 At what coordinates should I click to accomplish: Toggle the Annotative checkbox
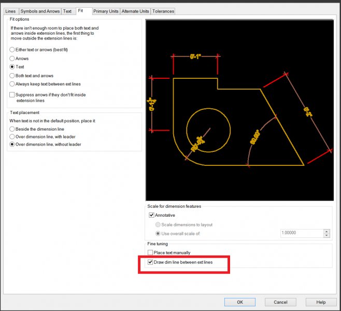[x=151, y=215]
